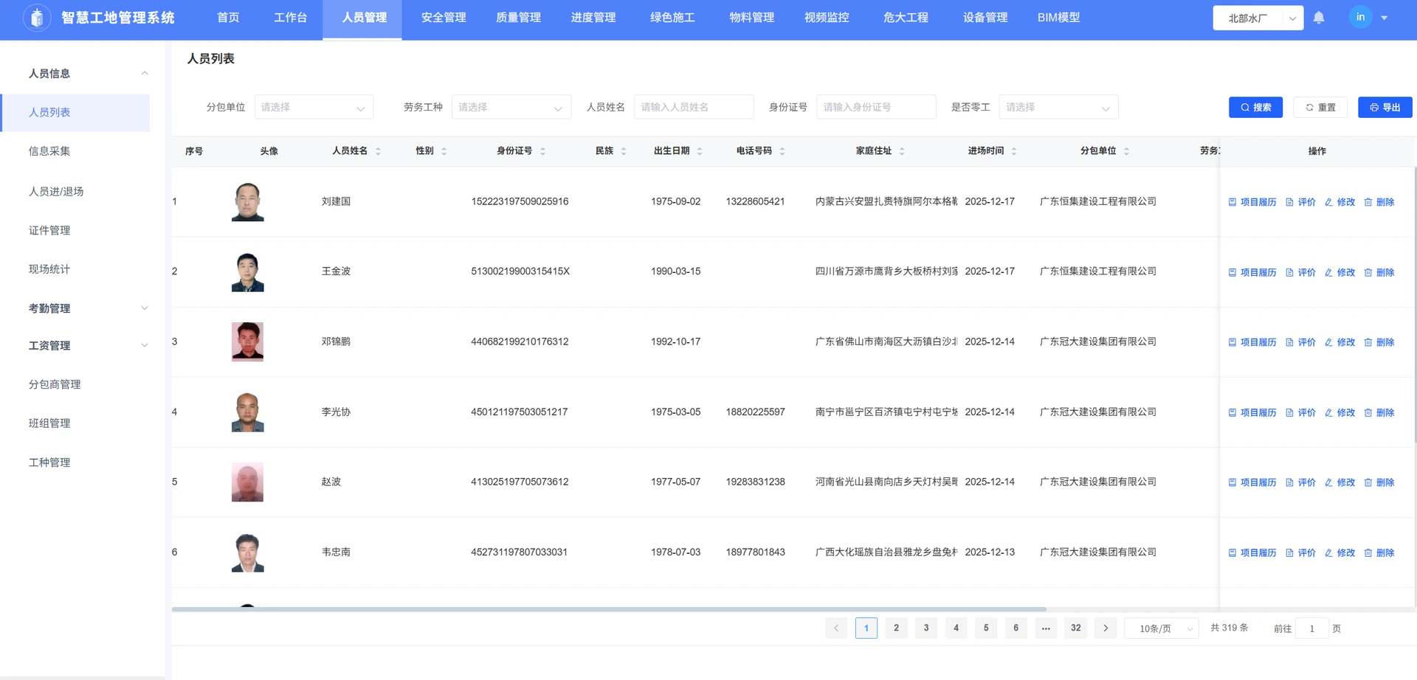Image resolution: width=1417 pixels, height=680 pixels.
Task: Switch to BIM模型 nav tab
Action: [x=1058, y=18]
